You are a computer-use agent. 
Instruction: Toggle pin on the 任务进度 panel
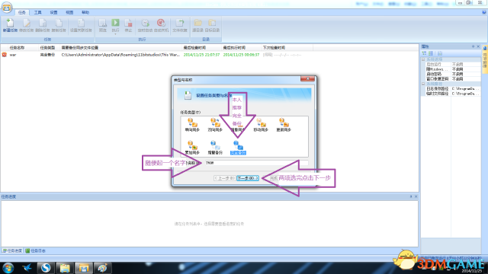pyautogui.click(x=411, y=196)
